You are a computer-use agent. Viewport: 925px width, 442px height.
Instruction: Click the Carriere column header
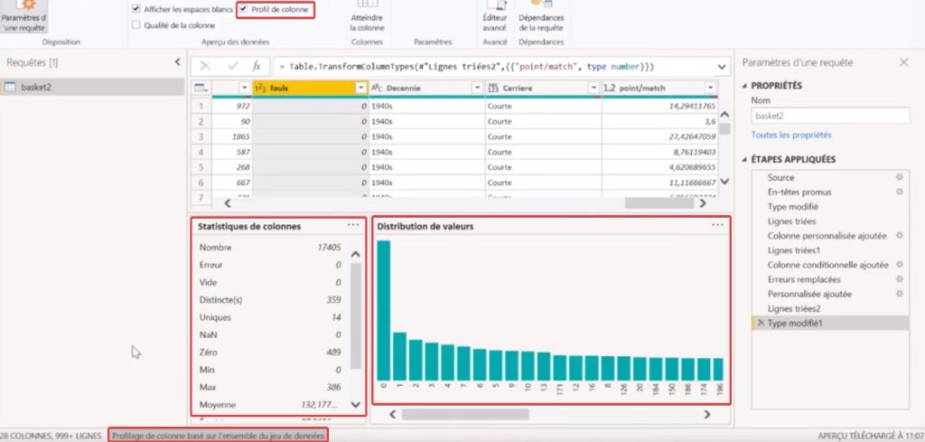coord(543,88)
